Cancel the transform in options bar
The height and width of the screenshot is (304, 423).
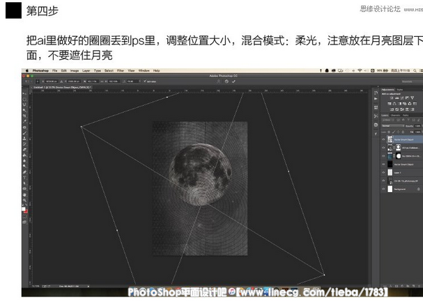click(226, 81)
